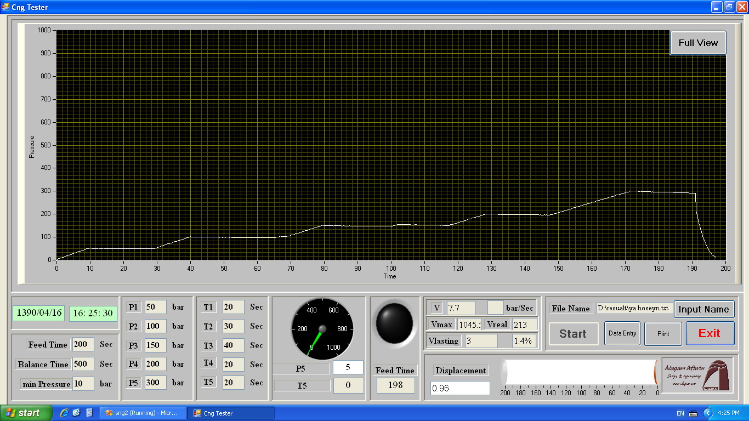The width and height of the screenshot is (749, 421).
Task: Click the keyboard icon in system tray
Action: pyautogui.click(x=693, y=413)
